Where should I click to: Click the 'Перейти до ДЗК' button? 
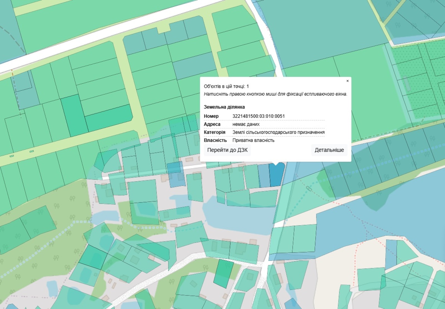coord(227,150)
